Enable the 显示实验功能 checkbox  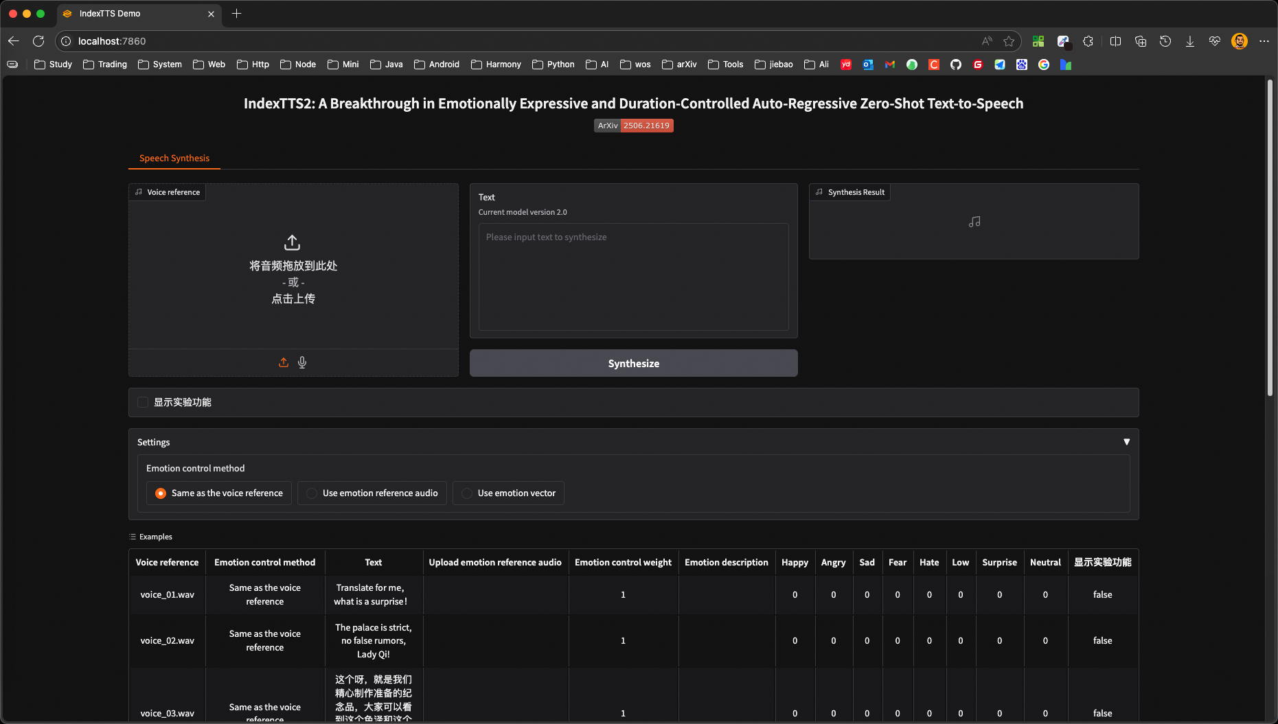point(143,402)
